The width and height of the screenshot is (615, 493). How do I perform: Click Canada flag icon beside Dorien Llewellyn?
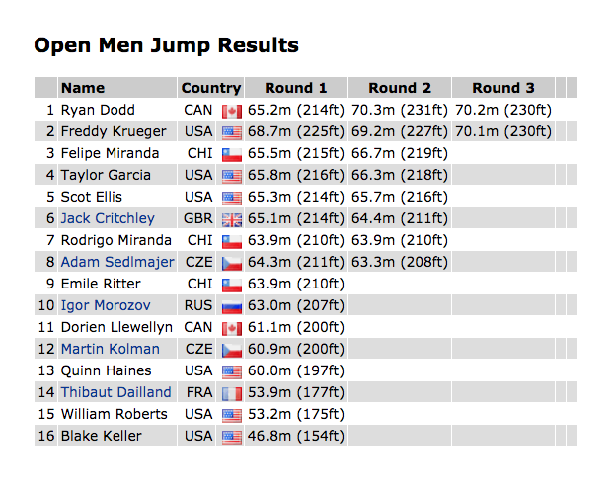(232, 328)
